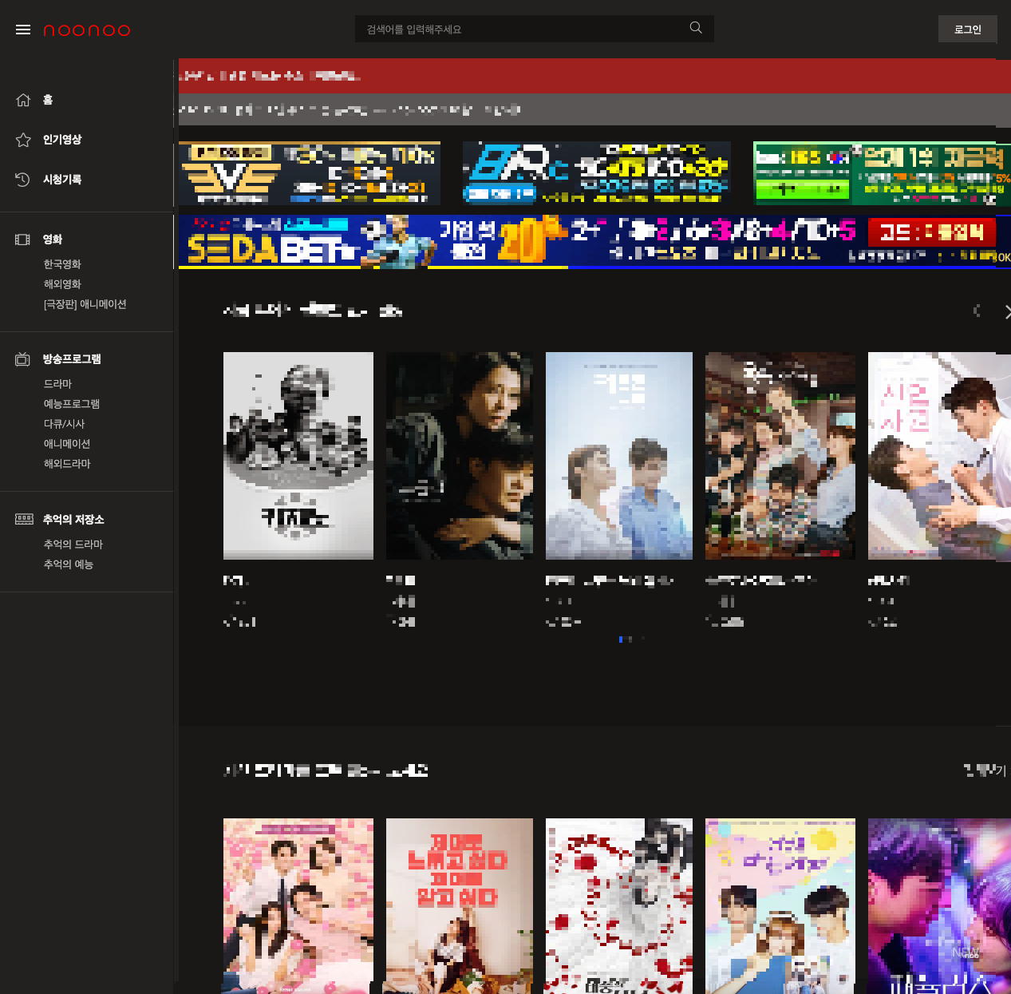This screenshot has height=994, width=1011.
Task: Click the film icon beside 영화
Action: (23, 240)
